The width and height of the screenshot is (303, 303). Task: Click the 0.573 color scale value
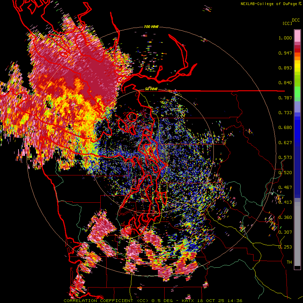tap(285, 158)
